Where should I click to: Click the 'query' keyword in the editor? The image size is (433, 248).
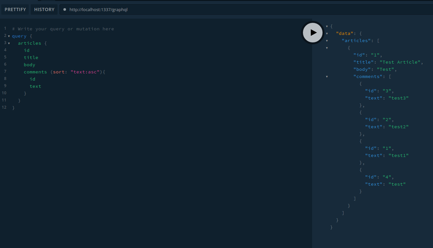pos(19,36)
